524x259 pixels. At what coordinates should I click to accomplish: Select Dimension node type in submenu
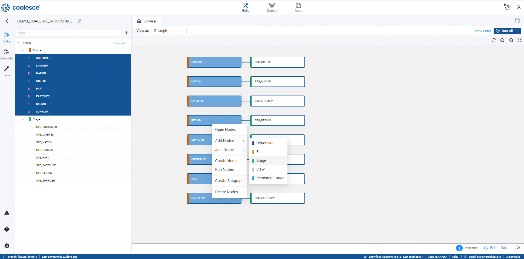pyautogui.click(x=268, y=143)
